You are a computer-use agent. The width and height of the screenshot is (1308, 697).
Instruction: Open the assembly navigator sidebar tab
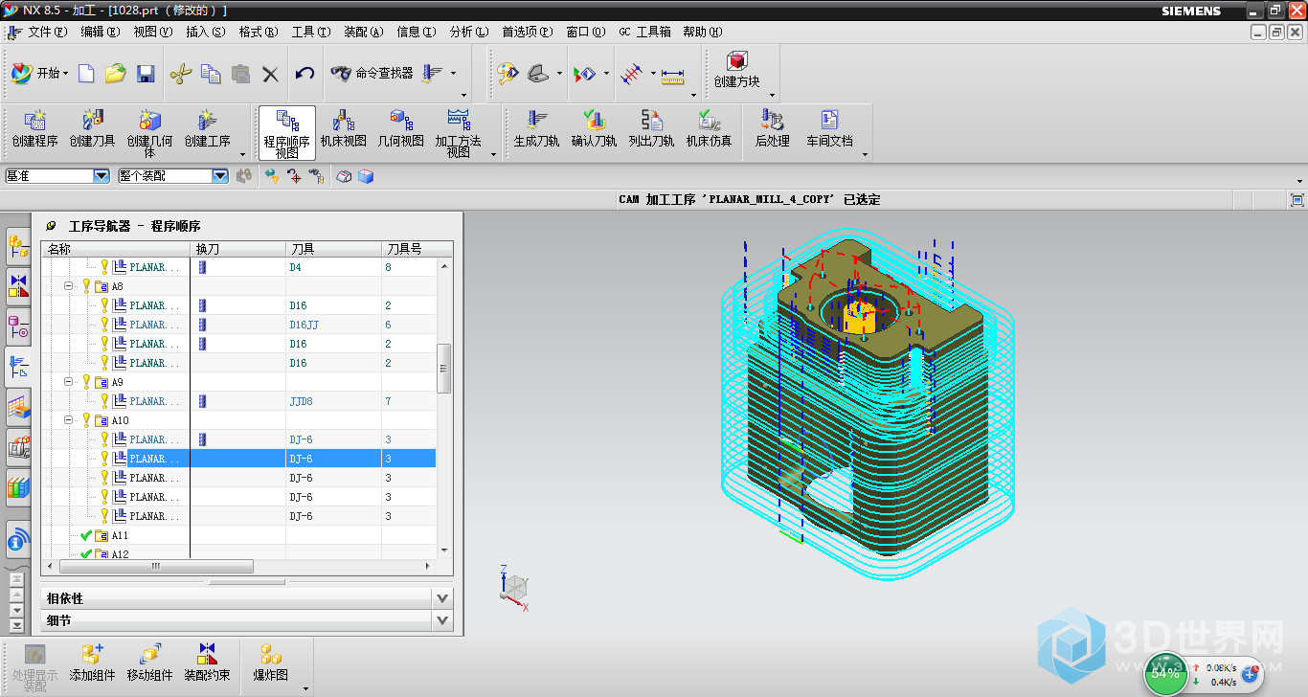[18, 246]
